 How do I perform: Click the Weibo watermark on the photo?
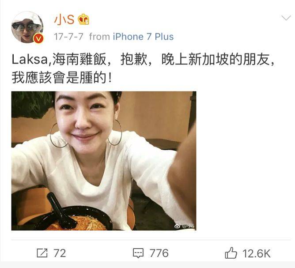185,226
